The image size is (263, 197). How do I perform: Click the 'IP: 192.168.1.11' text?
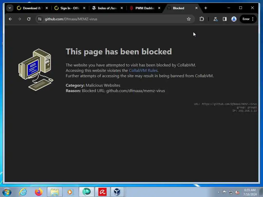245,111
